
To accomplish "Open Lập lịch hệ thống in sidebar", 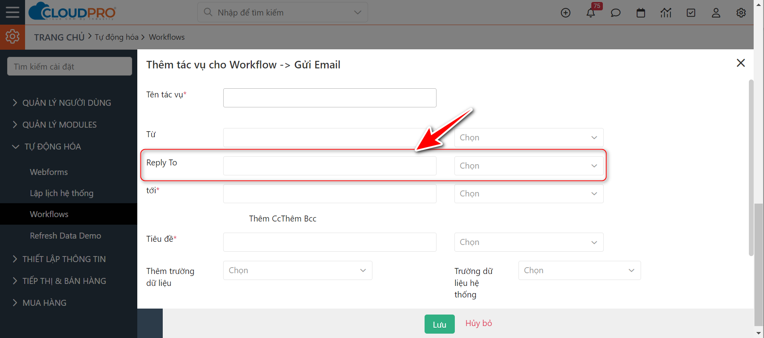I will [62, 193].
